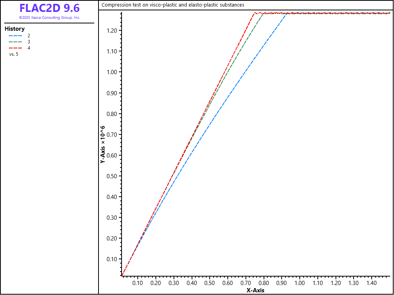Select the Y-Axis ×10^6 label
Viewport: 394px width, 295px height.
103,144
